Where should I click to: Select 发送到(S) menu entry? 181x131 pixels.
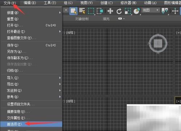point(31,90)
